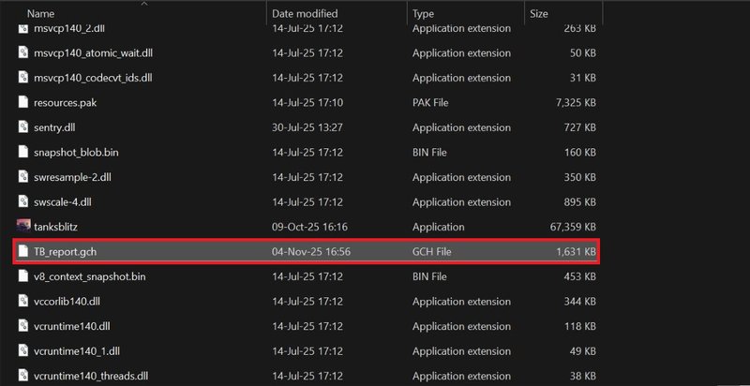
Task: Select the v8_context_snapshot.bin file icon
Action: point(23,276)
